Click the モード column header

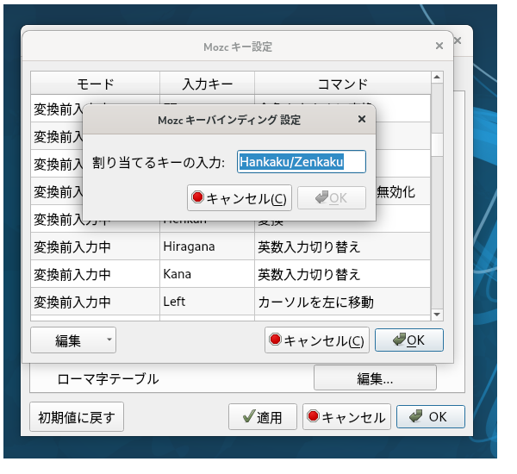[96, 84]
